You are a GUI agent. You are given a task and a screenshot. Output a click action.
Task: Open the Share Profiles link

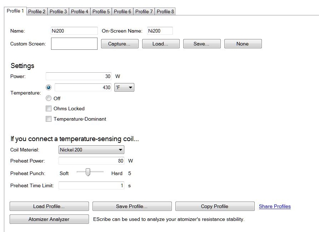coord(274,206)
